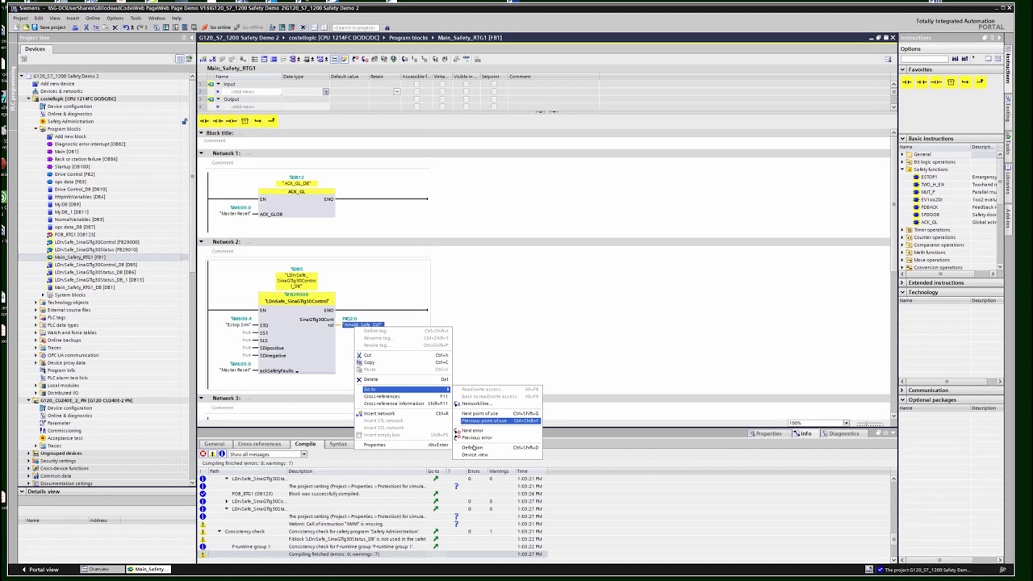The height and width of the screenshot is (581, 1033).
Task: Collapse the Network 1 section
Action: 202,153
